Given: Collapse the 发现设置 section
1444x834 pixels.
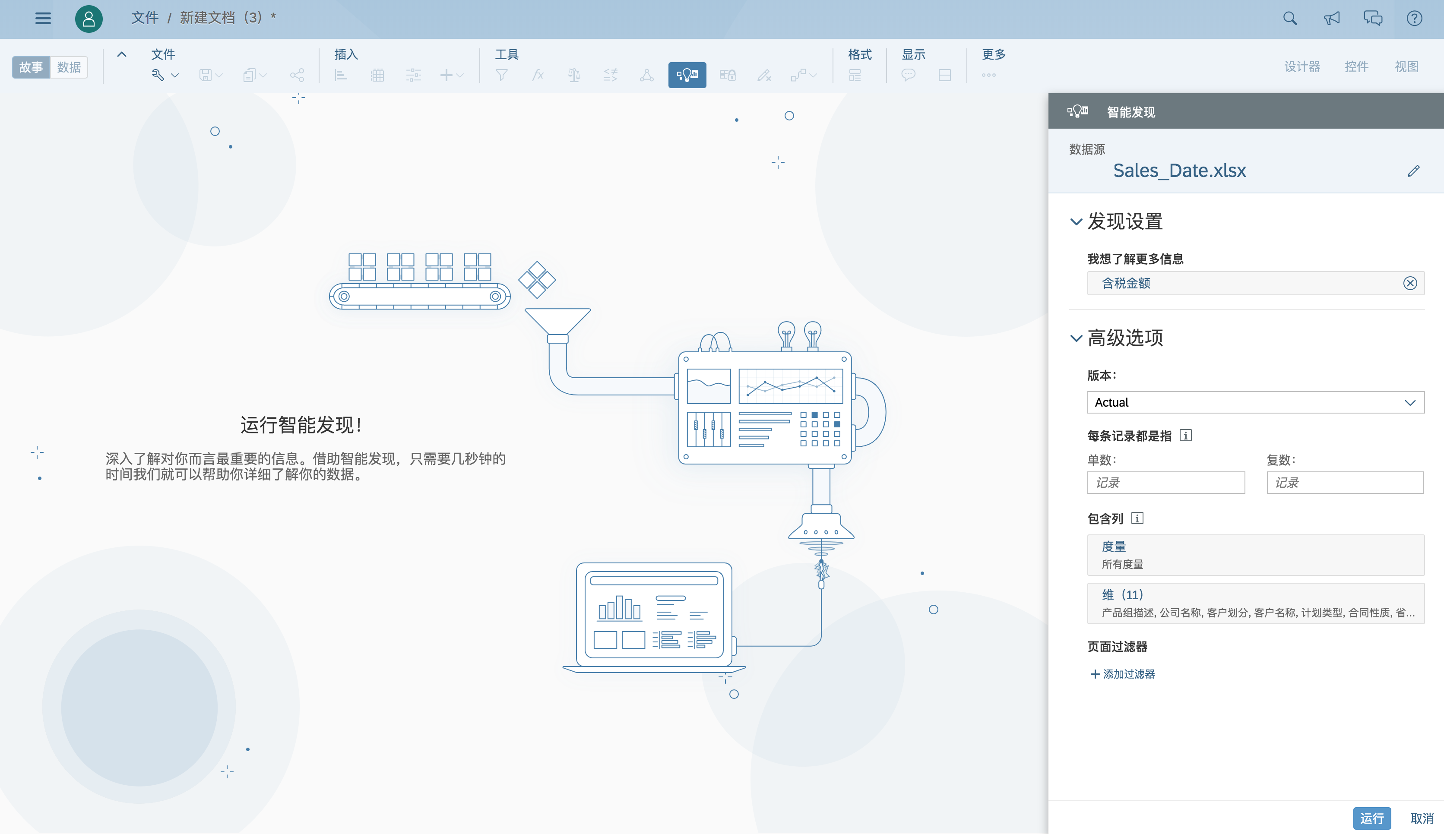Looking at the screenshot, I should click(1076, 222).
